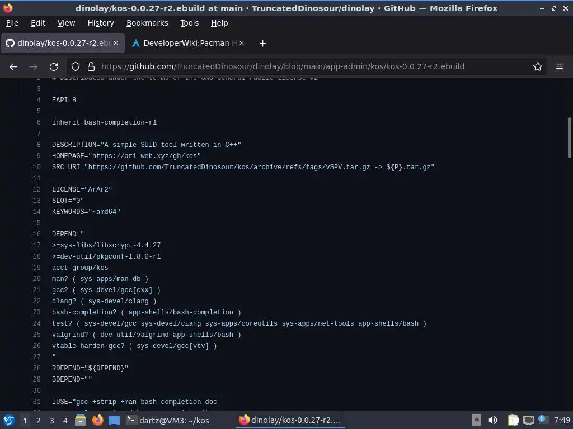Switch to the DeveloperWiki:Pacman tab
The width and height of the screenshot is (573, 429).
[x=186, y=43]
